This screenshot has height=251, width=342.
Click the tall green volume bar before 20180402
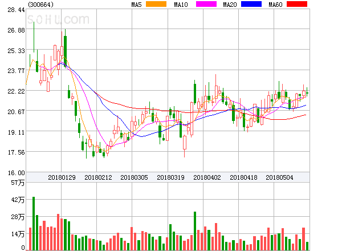pos(195,231)
